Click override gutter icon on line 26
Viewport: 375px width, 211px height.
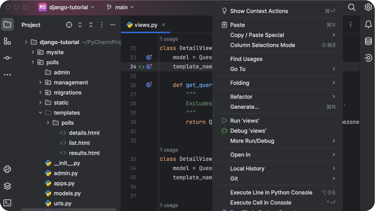149,85
